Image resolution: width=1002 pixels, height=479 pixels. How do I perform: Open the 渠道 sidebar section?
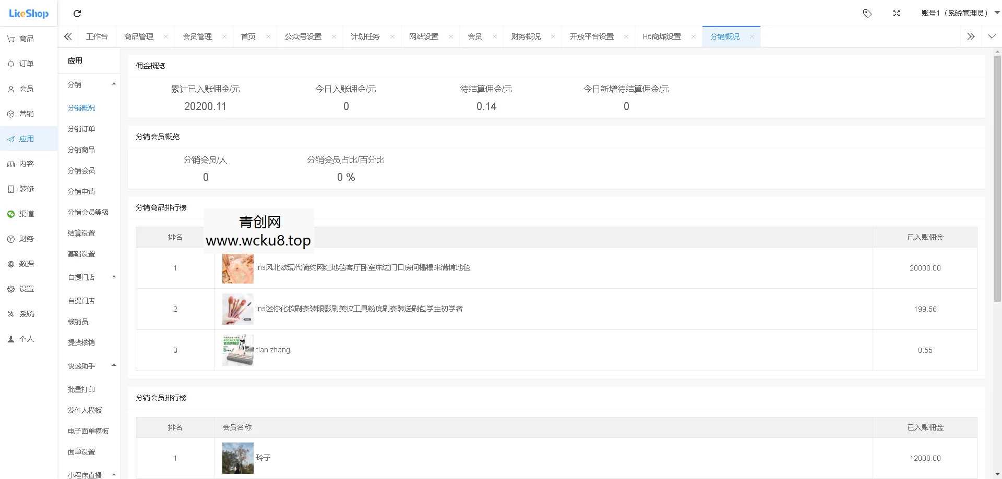[x=22, y=213]
